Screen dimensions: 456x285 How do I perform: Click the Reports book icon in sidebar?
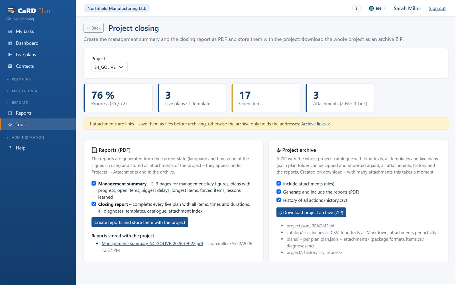click(x=10, y=113)
